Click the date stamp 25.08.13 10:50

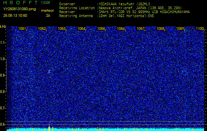click(15, 15)
